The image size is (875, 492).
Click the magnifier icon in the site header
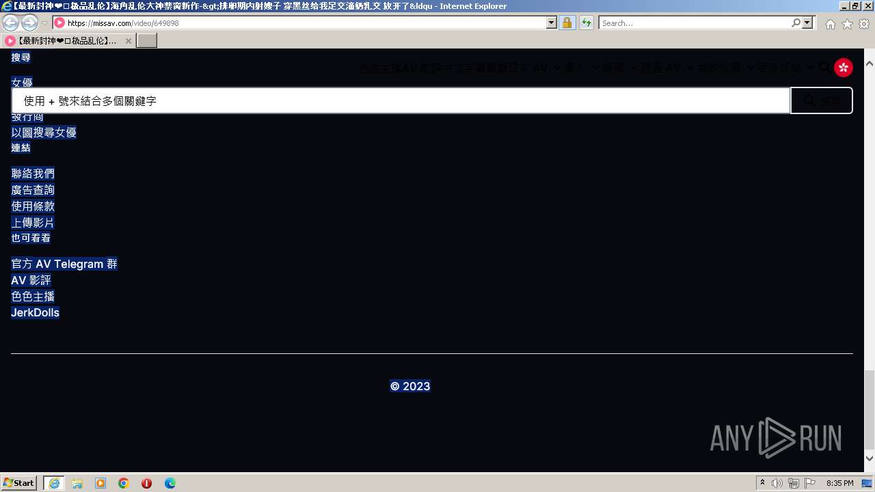824,67
